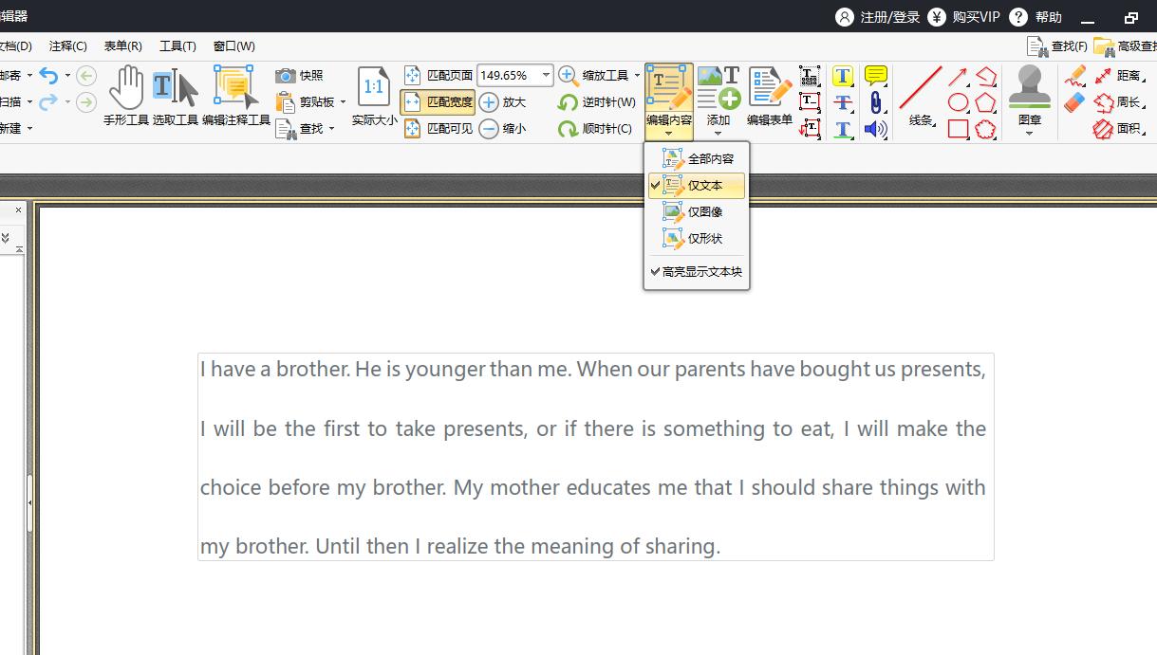1157x655 pixels.
Task: Select the Attach File paperclip tool
Action: point(876,102)
